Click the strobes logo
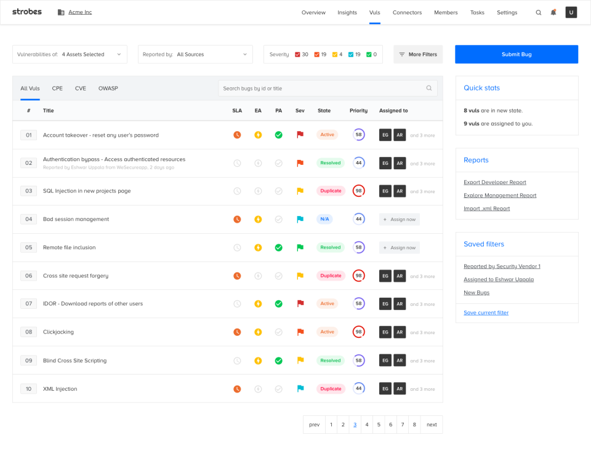Screen dimensions: 591x451 point(26,12)
